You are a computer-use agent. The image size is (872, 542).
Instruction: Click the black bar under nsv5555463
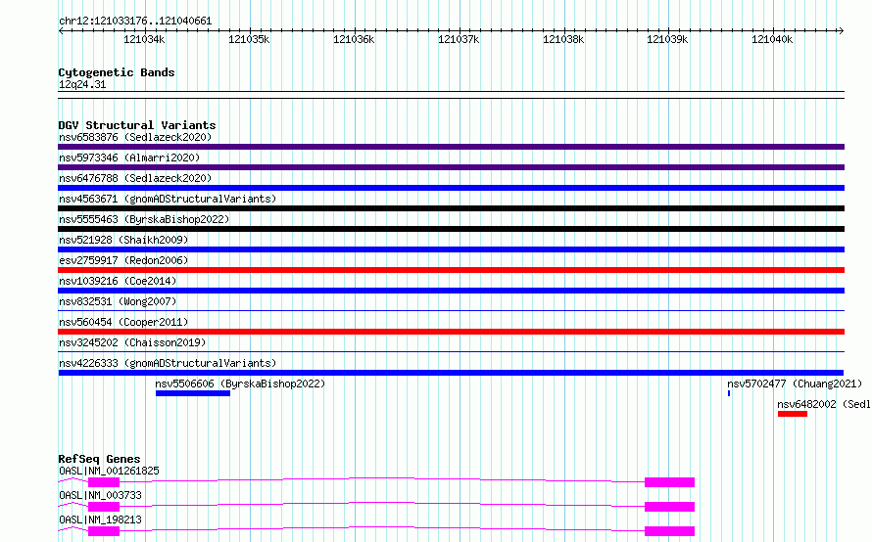tap(451, 229)
